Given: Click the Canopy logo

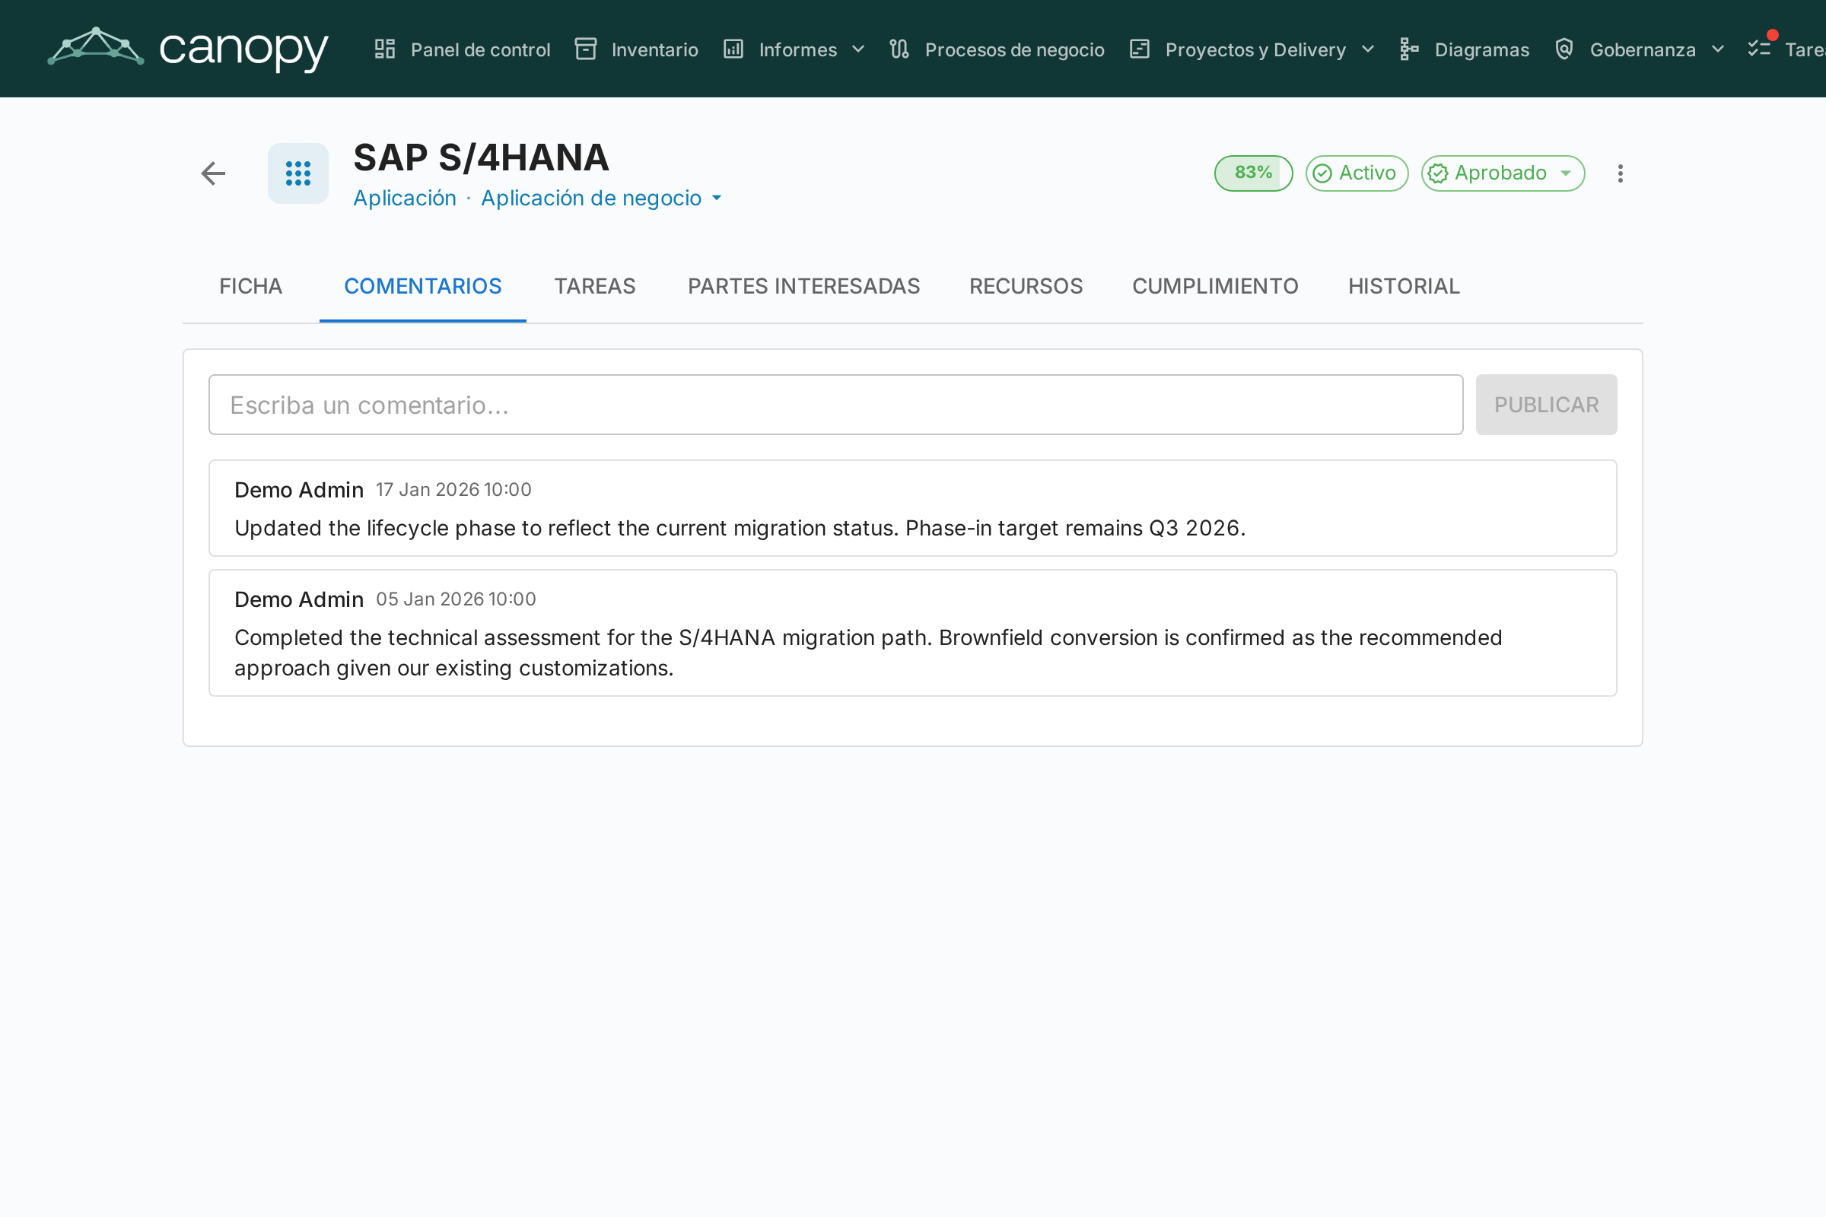Looking at the screenshot, I should click(x=188, y=48).
